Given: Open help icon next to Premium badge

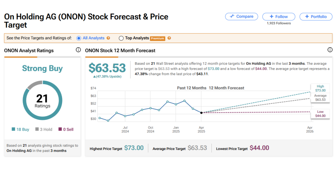Looking at the screenshot, I should click(x=169, y=38).
